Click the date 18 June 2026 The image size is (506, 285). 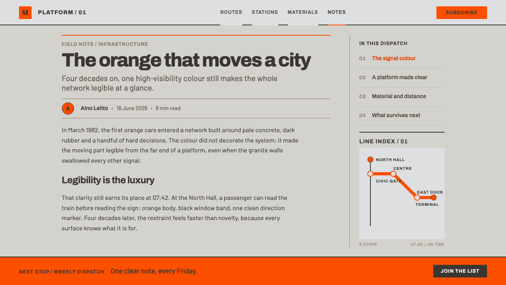(x=132, y=108)
